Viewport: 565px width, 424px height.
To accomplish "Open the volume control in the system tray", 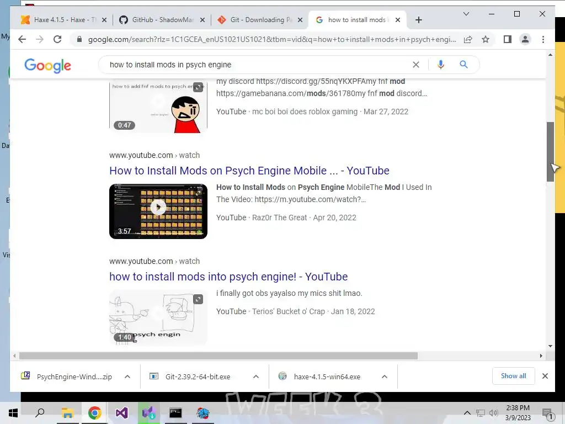I will (494, 413).
